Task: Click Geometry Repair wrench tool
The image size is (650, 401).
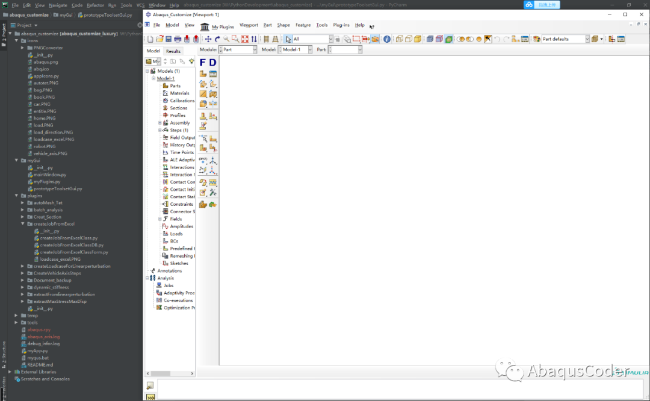Action: click(x=213, y=193)
